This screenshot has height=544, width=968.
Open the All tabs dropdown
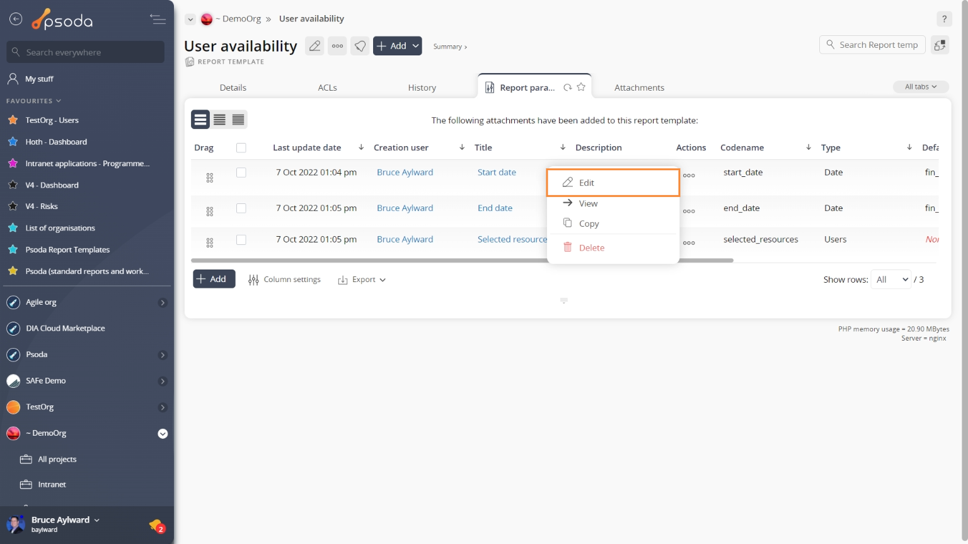[920, 87]
